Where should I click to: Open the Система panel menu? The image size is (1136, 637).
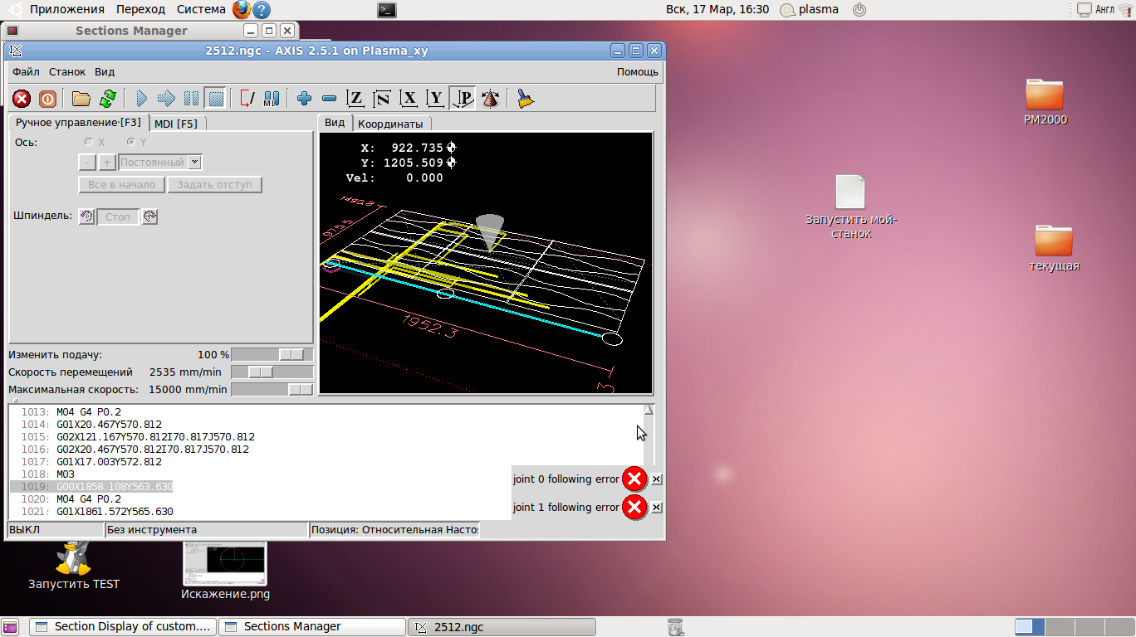[x=201, y=10]
